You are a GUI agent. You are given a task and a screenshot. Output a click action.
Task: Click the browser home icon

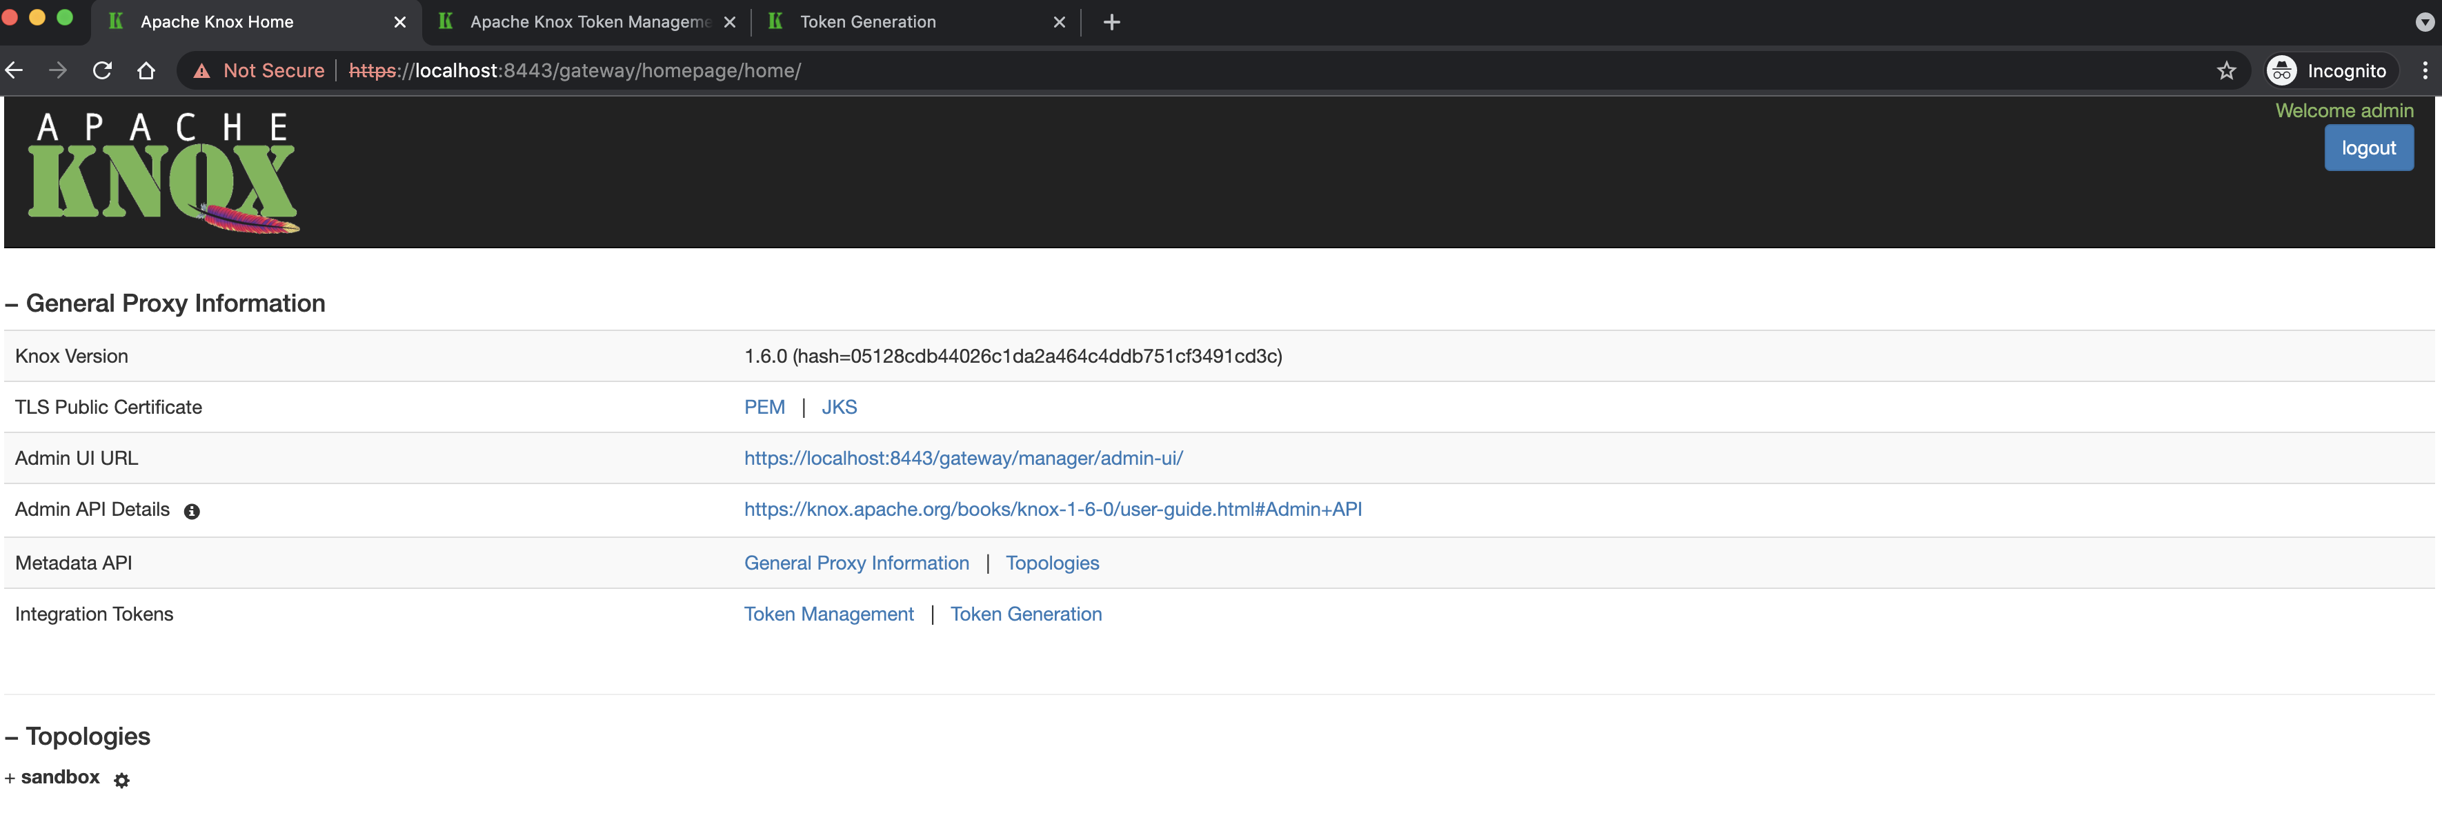(x=146, y=71)
